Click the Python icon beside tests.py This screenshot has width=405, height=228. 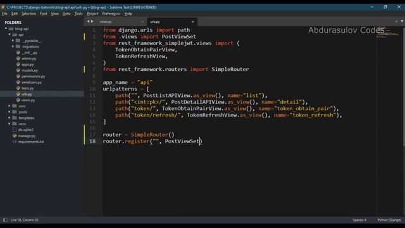click(x=18, y=88)
